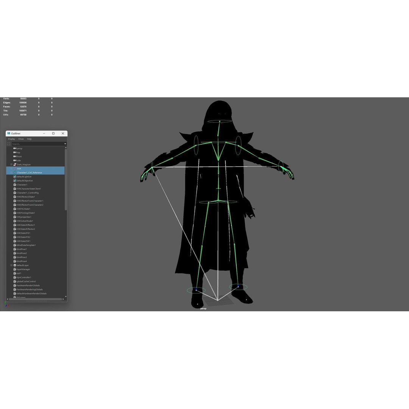
Task: Select HIKState2SK1 in Outliner
Action: coord(23,241)
